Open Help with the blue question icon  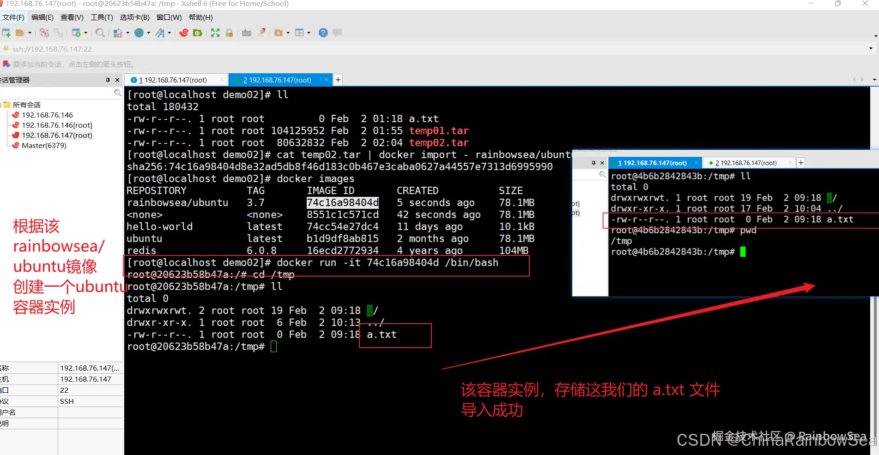pos(323,33)
